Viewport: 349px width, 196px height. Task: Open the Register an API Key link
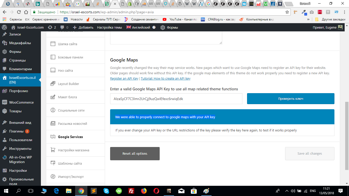click(x=124, y=79)
